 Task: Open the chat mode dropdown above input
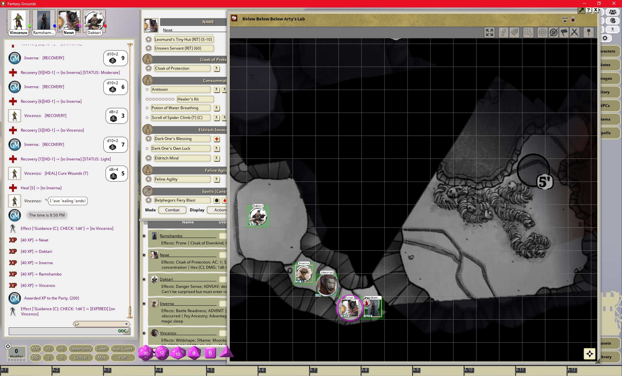click(x=101, y=324)
